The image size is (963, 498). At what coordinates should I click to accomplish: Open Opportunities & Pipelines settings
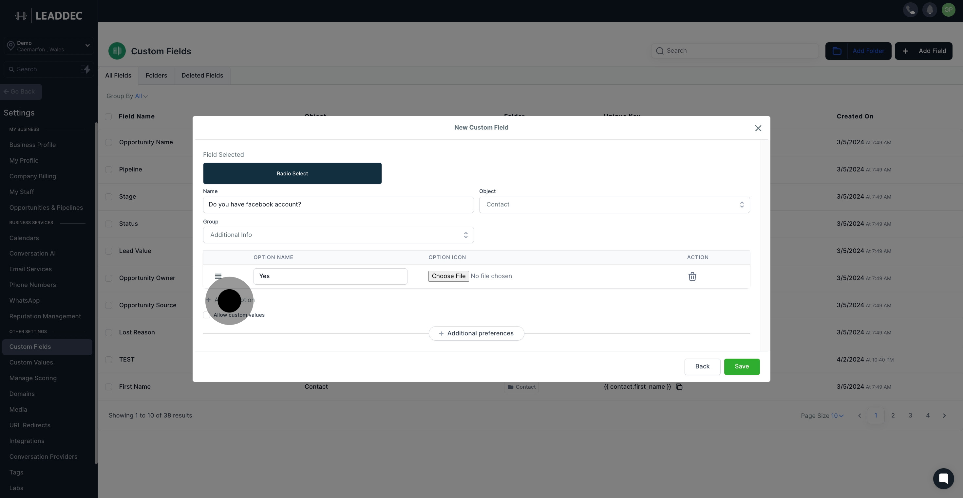coord(46,207)
